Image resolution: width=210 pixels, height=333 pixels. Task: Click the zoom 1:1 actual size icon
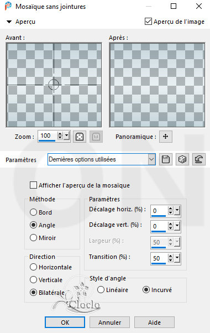96,137
